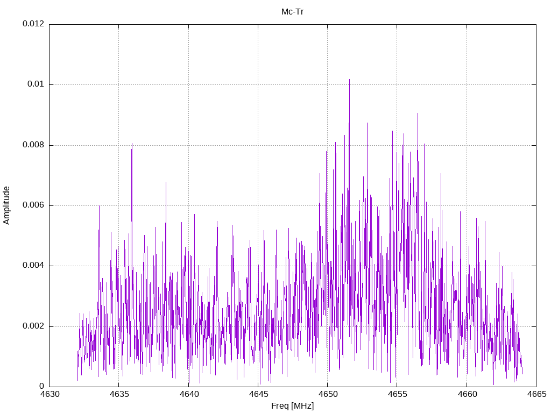Click y-axis tick label 0.008
This screenshot has height=413, width=551.
(33, 145)
